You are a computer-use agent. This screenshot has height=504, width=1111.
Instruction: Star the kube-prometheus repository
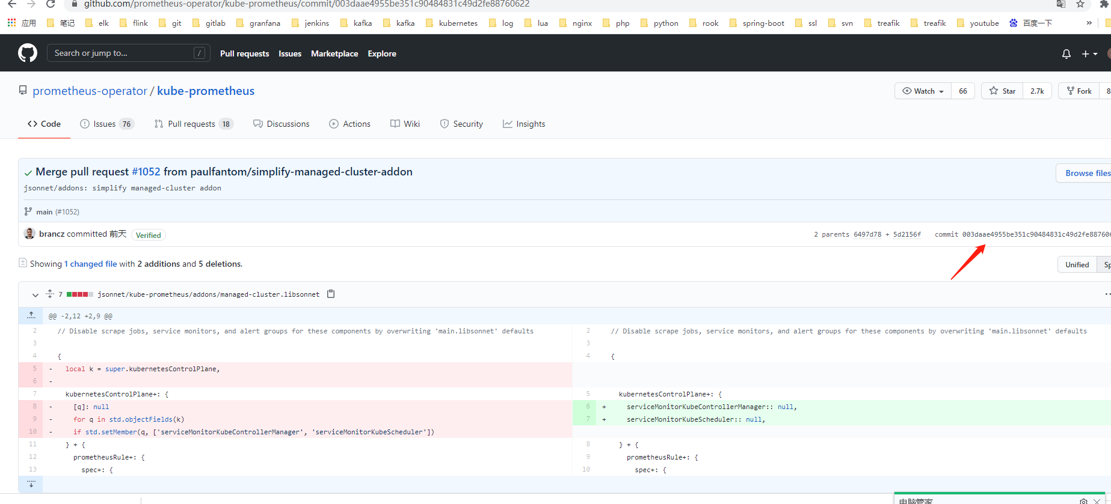(x=1002, y=91)
